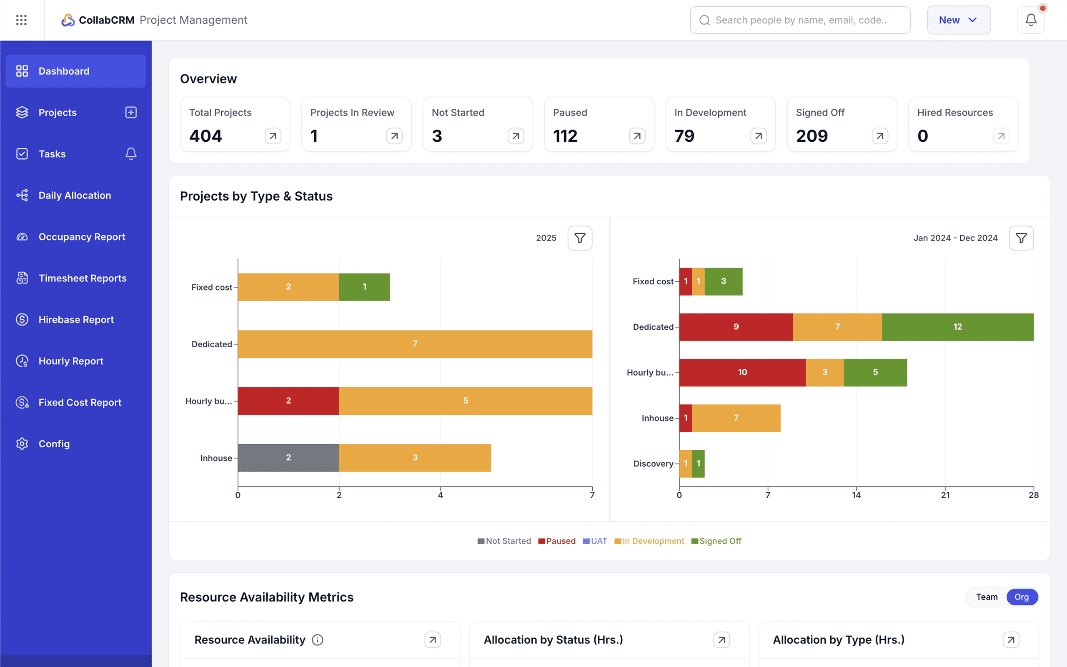Open the apps grid launcher icon
Image resolution: width=1067 pixels, height=667 pixels.
pos(21,20)
